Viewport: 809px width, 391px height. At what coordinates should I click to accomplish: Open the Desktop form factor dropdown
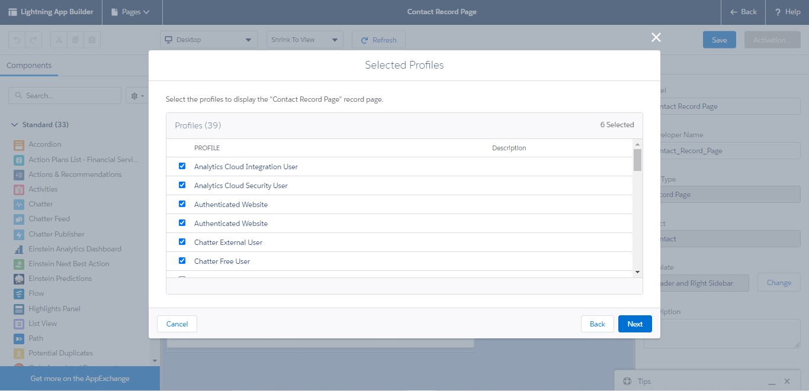point(208,40)
